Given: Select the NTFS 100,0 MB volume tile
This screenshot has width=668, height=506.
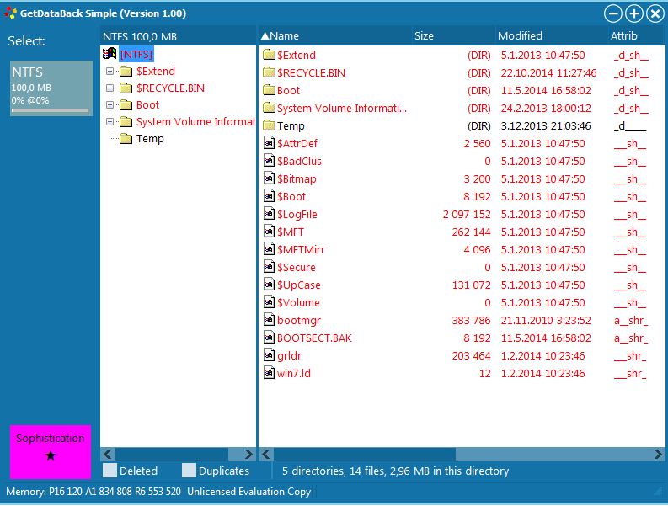Looking at the screenshot, I should 51,88.
